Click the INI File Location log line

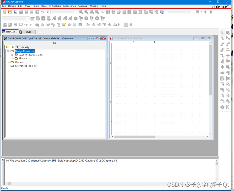61,161
